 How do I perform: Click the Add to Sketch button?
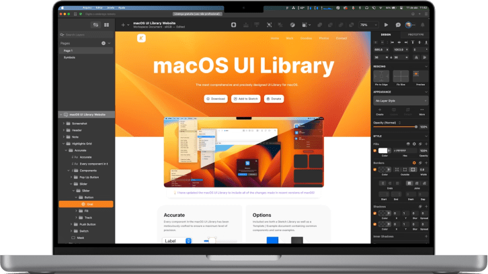click(245, 98)
